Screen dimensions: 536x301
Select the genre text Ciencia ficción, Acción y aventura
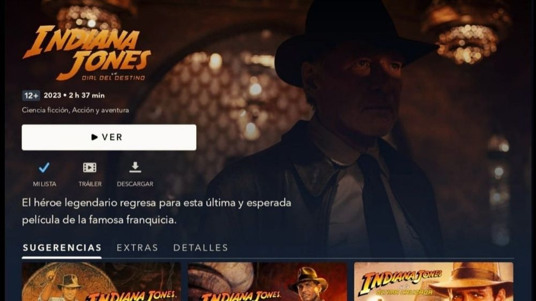click(x=75, y=110)
